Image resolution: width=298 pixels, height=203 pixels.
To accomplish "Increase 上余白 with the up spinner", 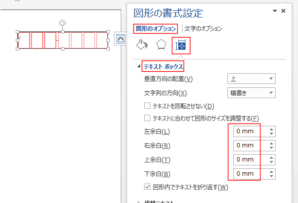I will 271,157.
